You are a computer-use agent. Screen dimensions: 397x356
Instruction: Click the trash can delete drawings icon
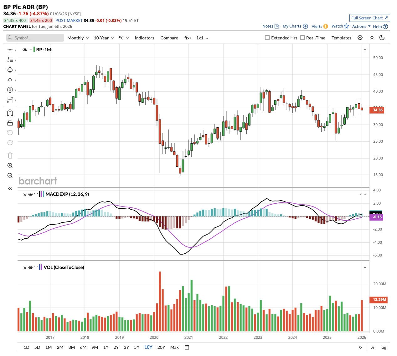(x=10, y=155)
